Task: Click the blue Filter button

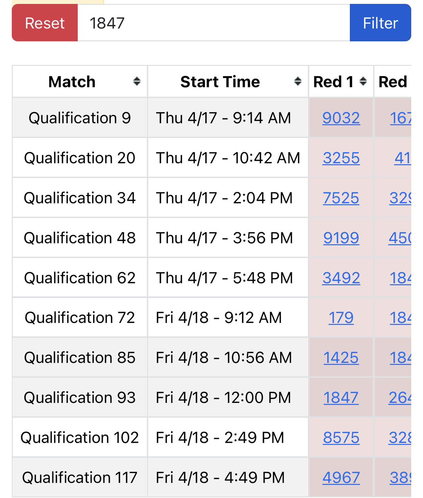Action: click(380, 23)
